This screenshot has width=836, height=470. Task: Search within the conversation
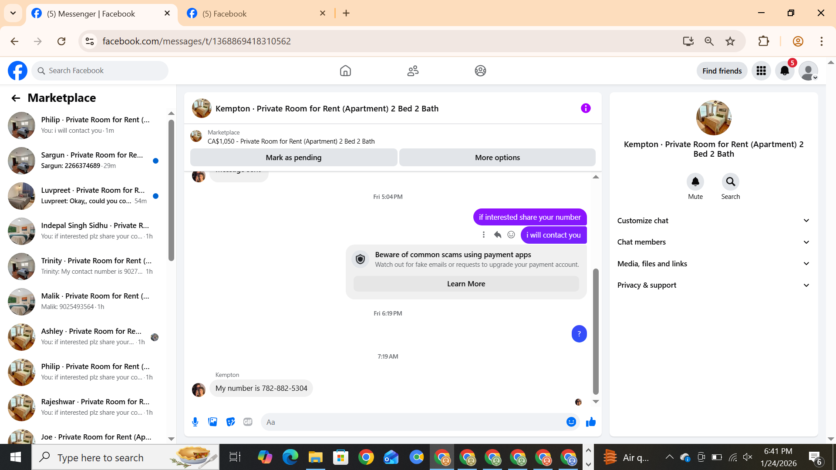[730, 182]
